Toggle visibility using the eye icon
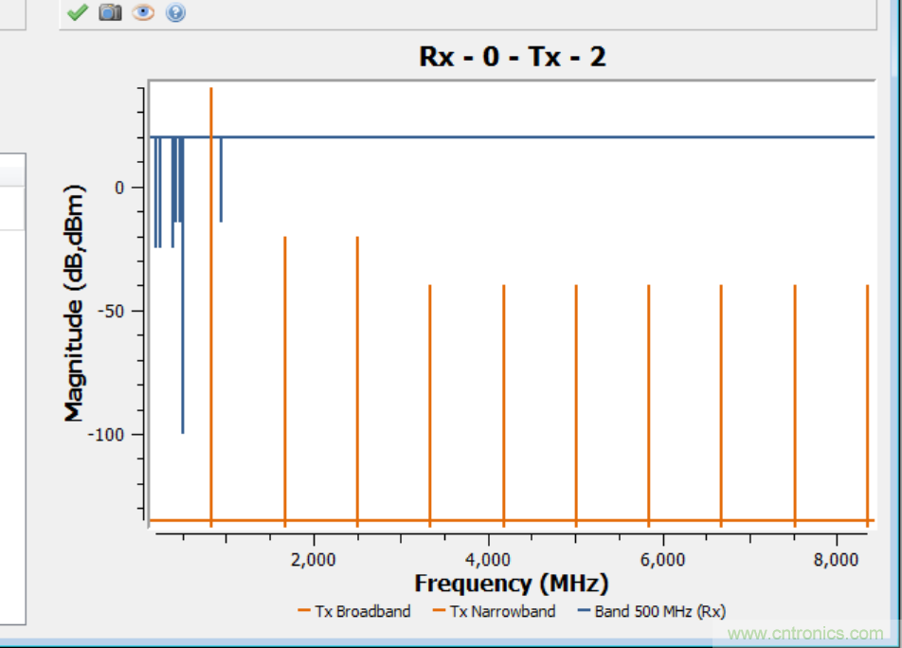The height and width of the screenshot is (648, 902). 143,12
